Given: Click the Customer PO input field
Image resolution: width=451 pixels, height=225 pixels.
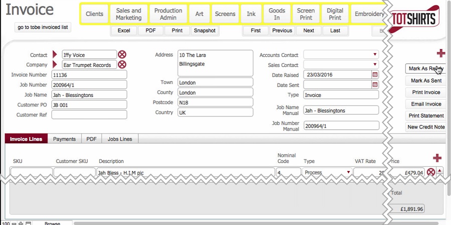Looking at the screenshot, I should pyautogui.click(x=89, y=105).
